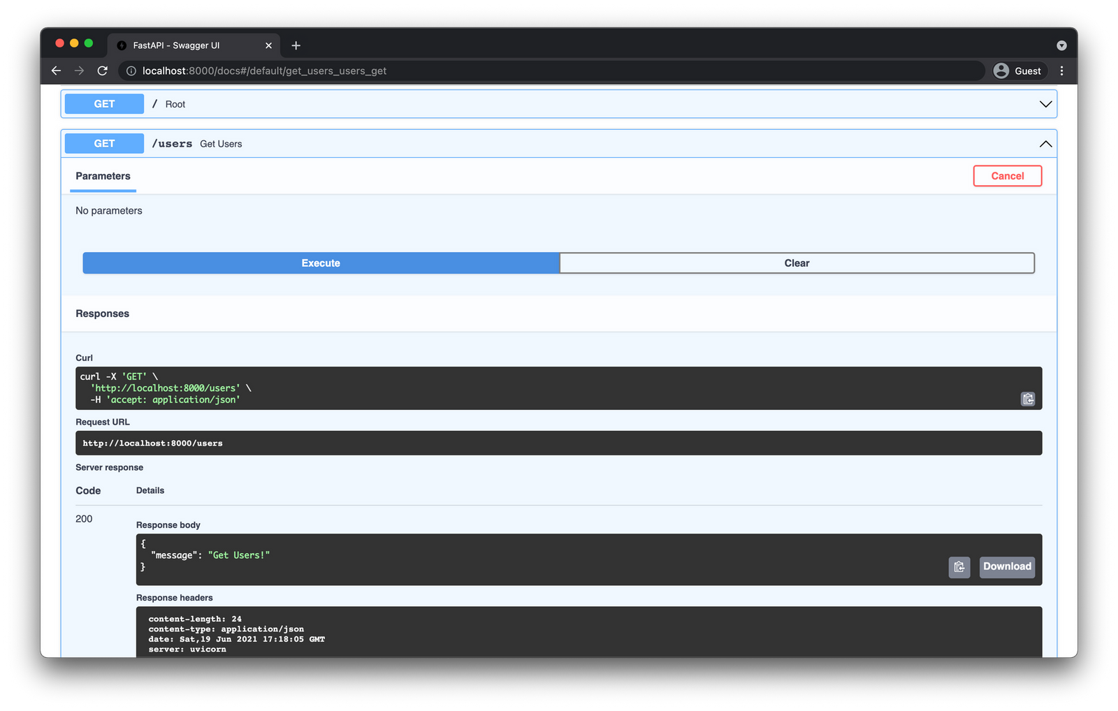The image size is (1118, 711).
Task: Click the GET method badge for /users
Action: [103, 143]
